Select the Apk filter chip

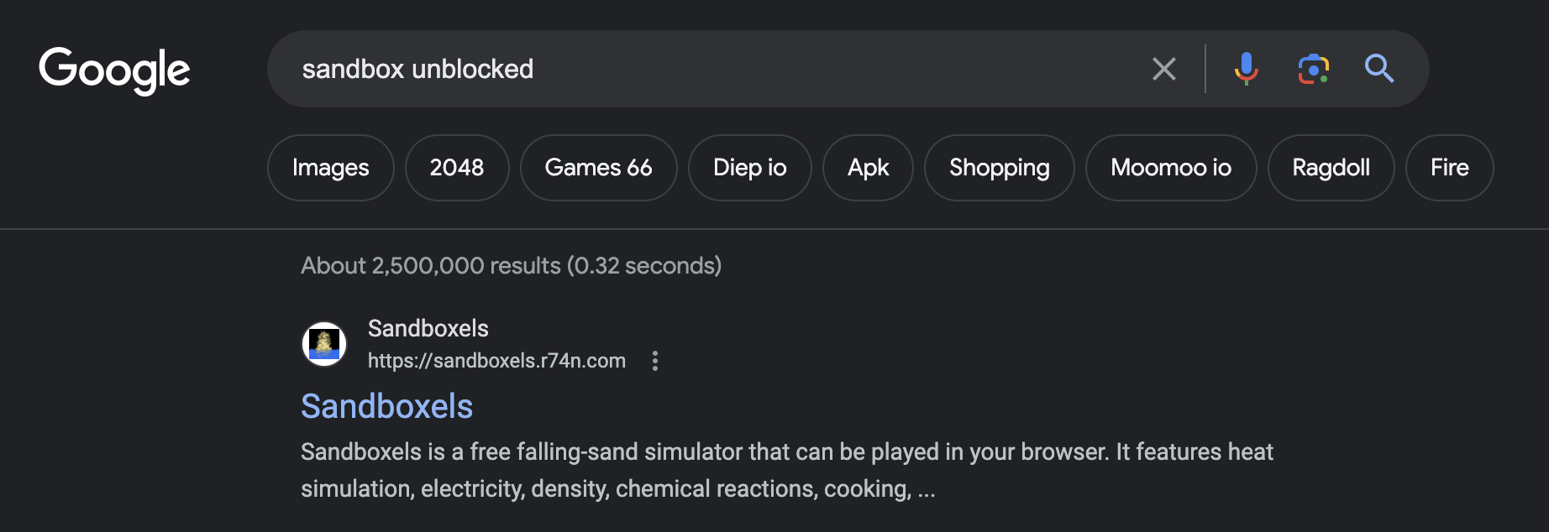pyautogui.click(x=868, y=168)
